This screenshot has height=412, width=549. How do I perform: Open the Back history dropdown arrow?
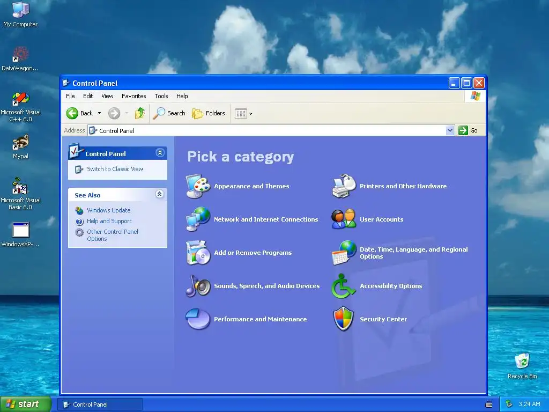99,113
